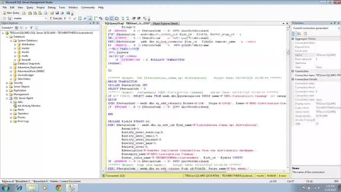
Task: Click the Object Explorer Filter icon
Action: click(31, 28)
